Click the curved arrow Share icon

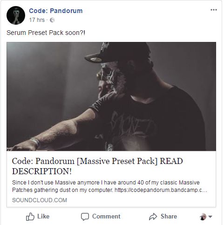coord(153,217)
